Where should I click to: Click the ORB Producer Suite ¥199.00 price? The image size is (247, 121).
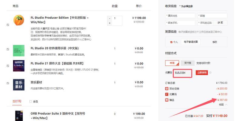[139, 114]
